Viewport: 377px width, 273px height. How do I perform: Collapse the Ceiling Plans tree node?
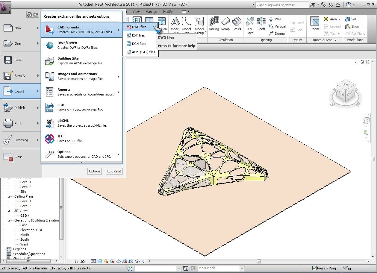point(9,197)
